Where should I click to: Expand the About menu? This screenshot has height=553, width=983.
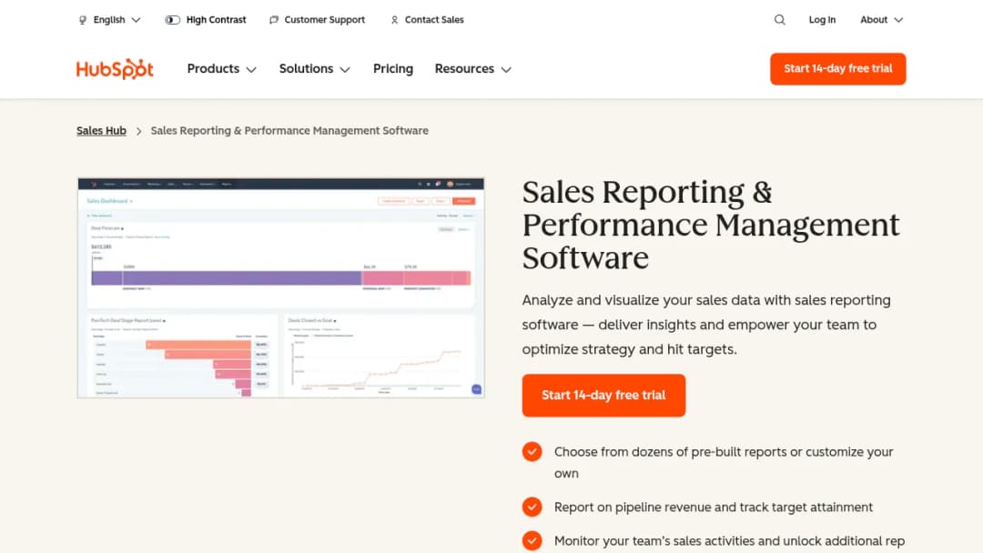click(x=881, y=20)
